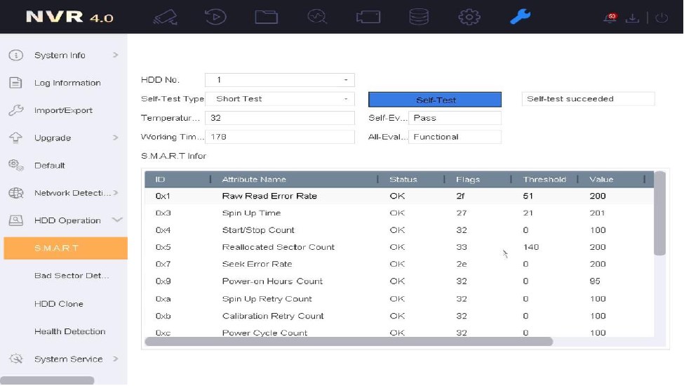
Task: Open the live view camera icon
Action: coord(166,17)
